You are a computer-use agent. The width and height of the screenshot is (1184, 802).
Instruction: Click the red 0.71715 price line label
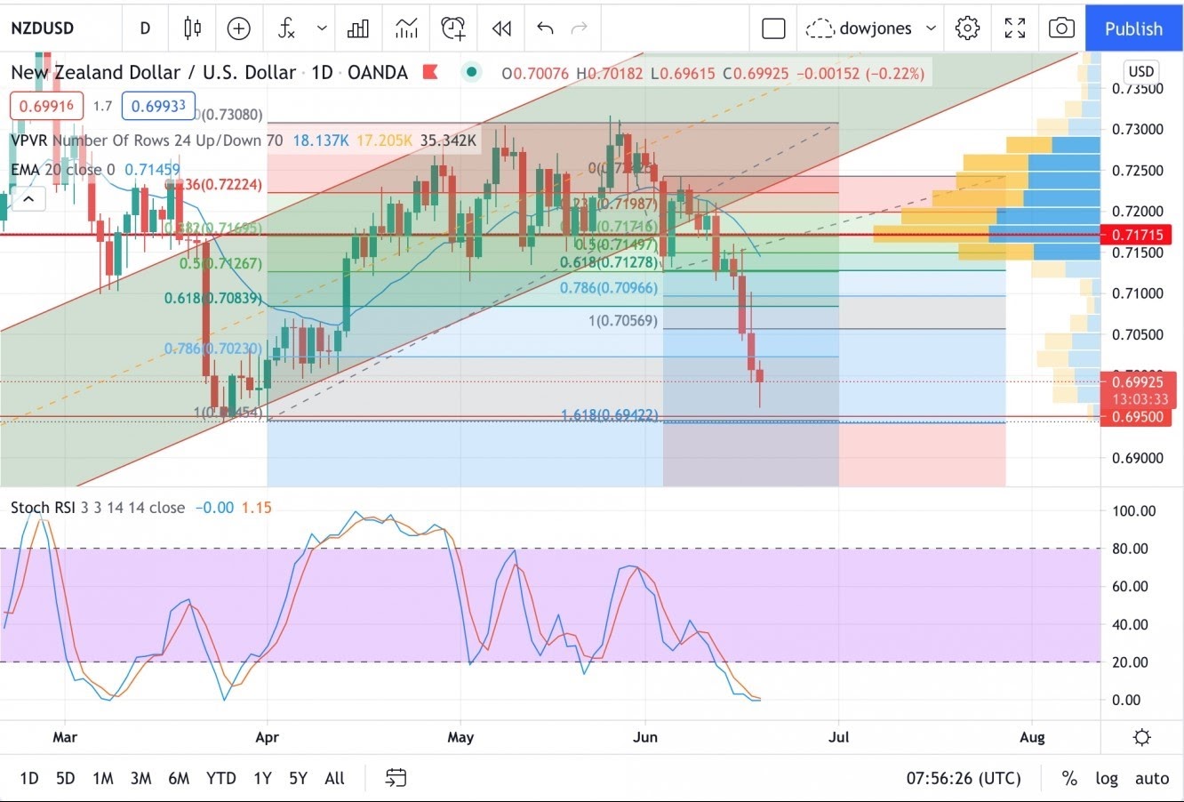[x=1138, y=235]
